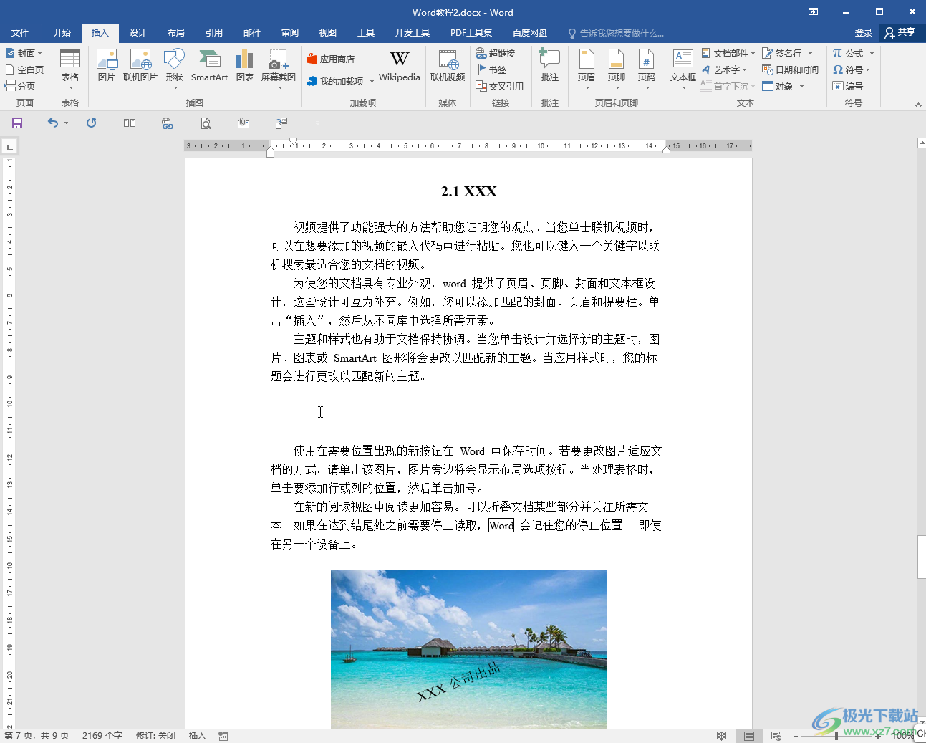Click macro recording icon in status bar

click(x=223, y=736)
